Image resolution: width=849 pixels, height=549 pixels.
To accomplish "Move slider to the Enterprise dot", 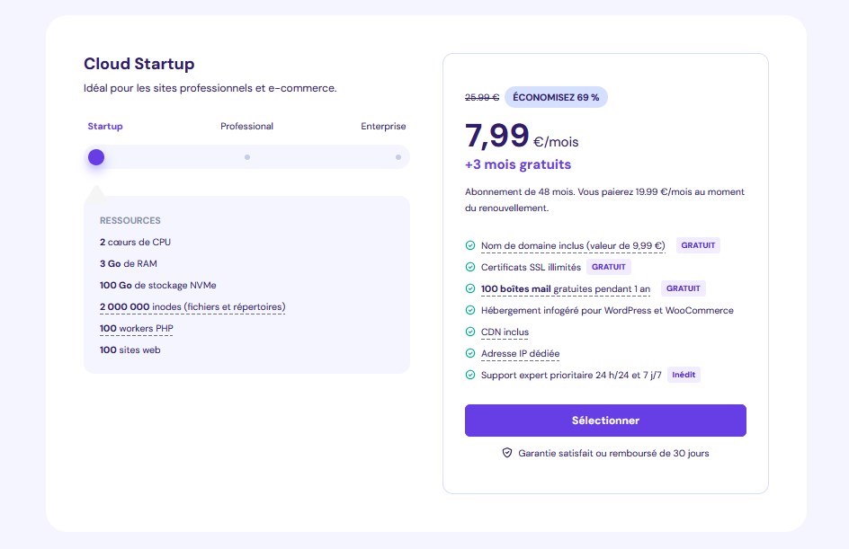I will (398, 157).
